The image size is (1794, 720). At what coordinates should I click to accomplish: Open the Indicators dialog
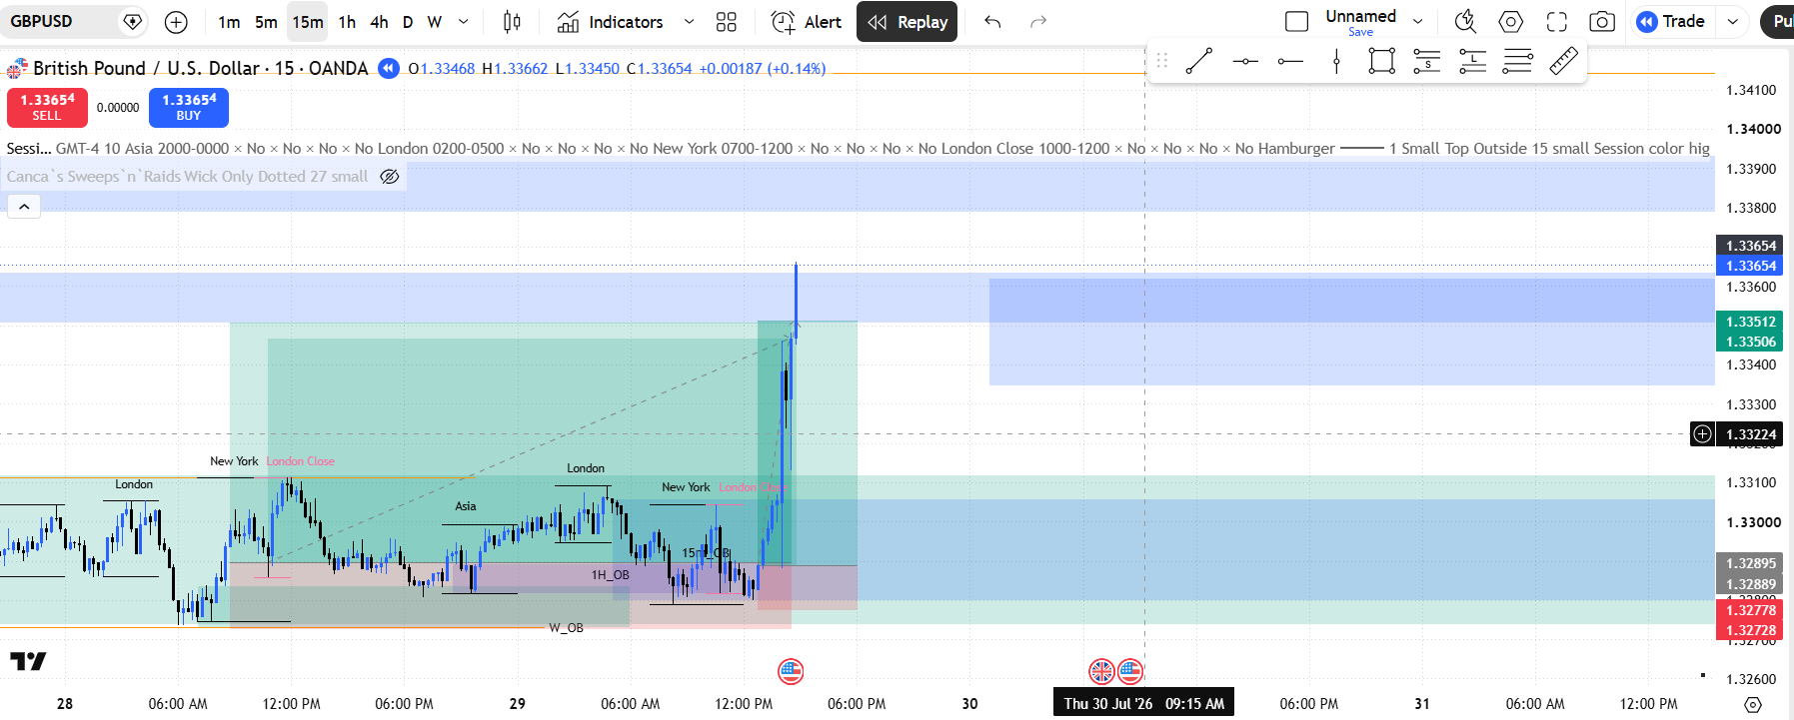click(611, 21)
